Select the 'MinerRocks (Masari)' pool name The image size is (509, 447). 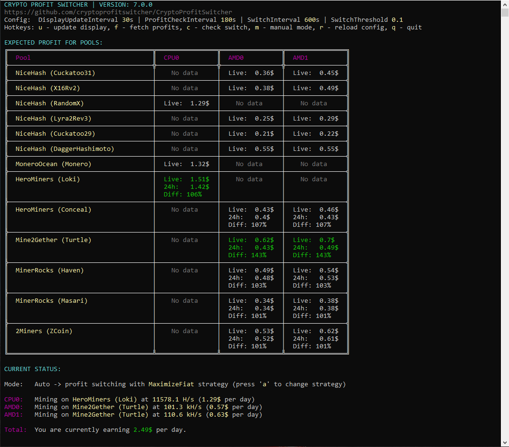coord(52,301)
